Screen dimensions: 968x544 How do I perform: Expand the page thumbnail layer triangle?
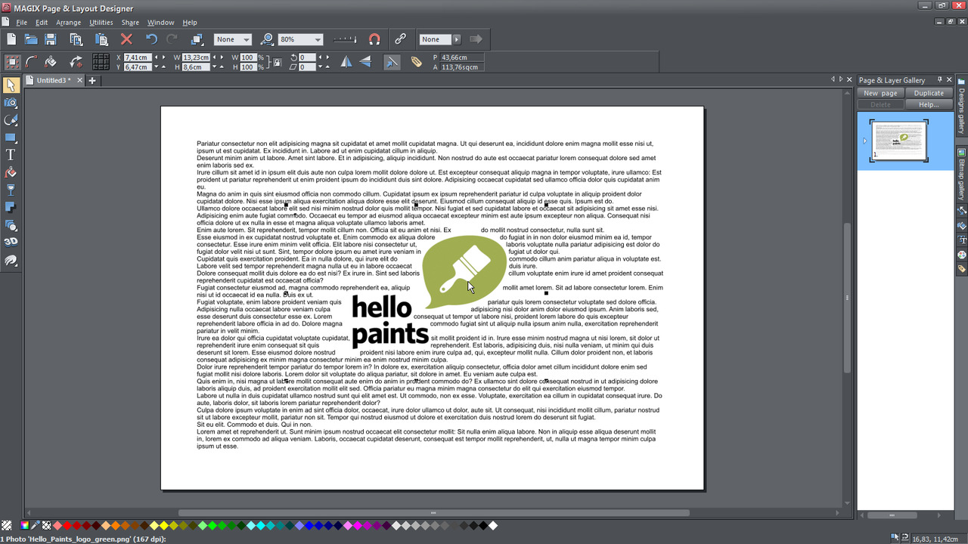pos(864,141)
